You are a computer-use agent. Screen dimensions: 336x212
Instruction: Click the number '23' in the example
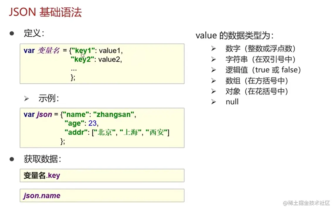pos(93,123)
